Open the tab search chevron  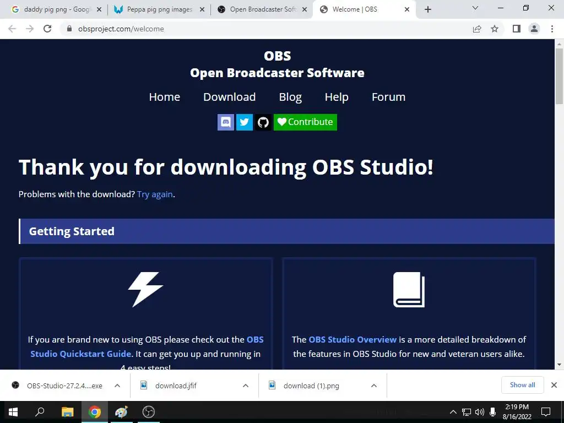[x=475, y=8]
